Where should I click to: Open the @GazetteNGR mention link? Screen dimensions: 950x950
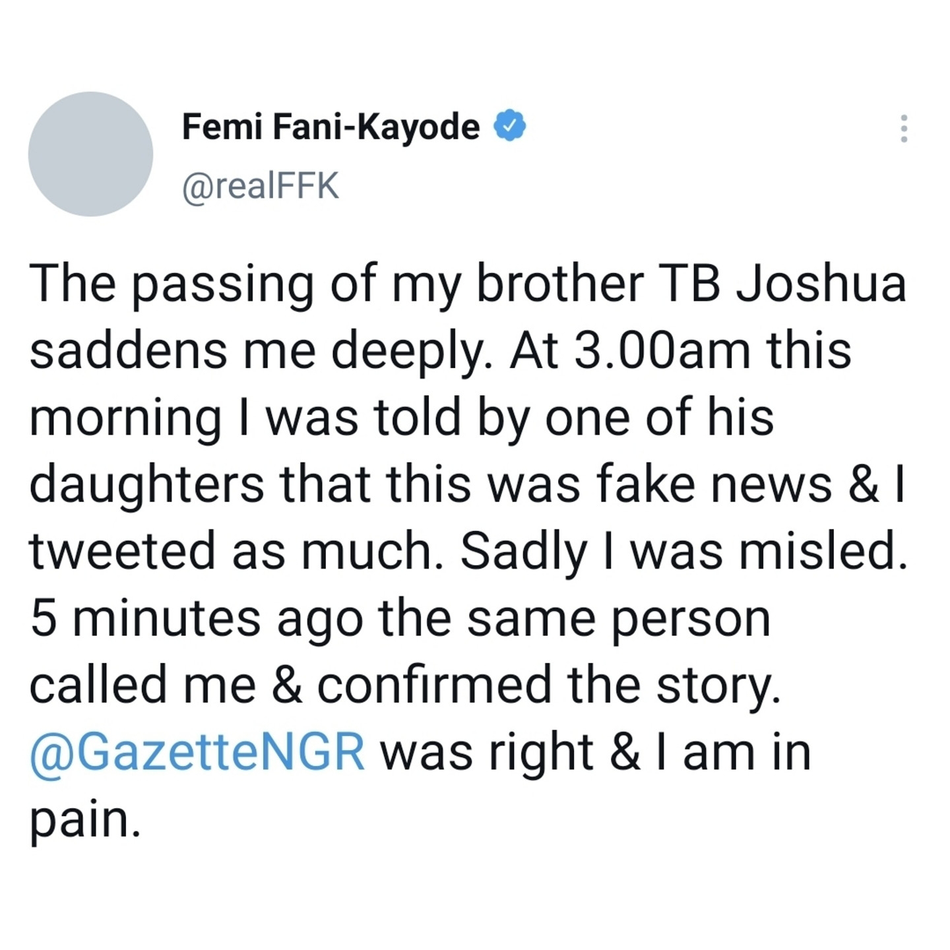click(x=197, y=752)
